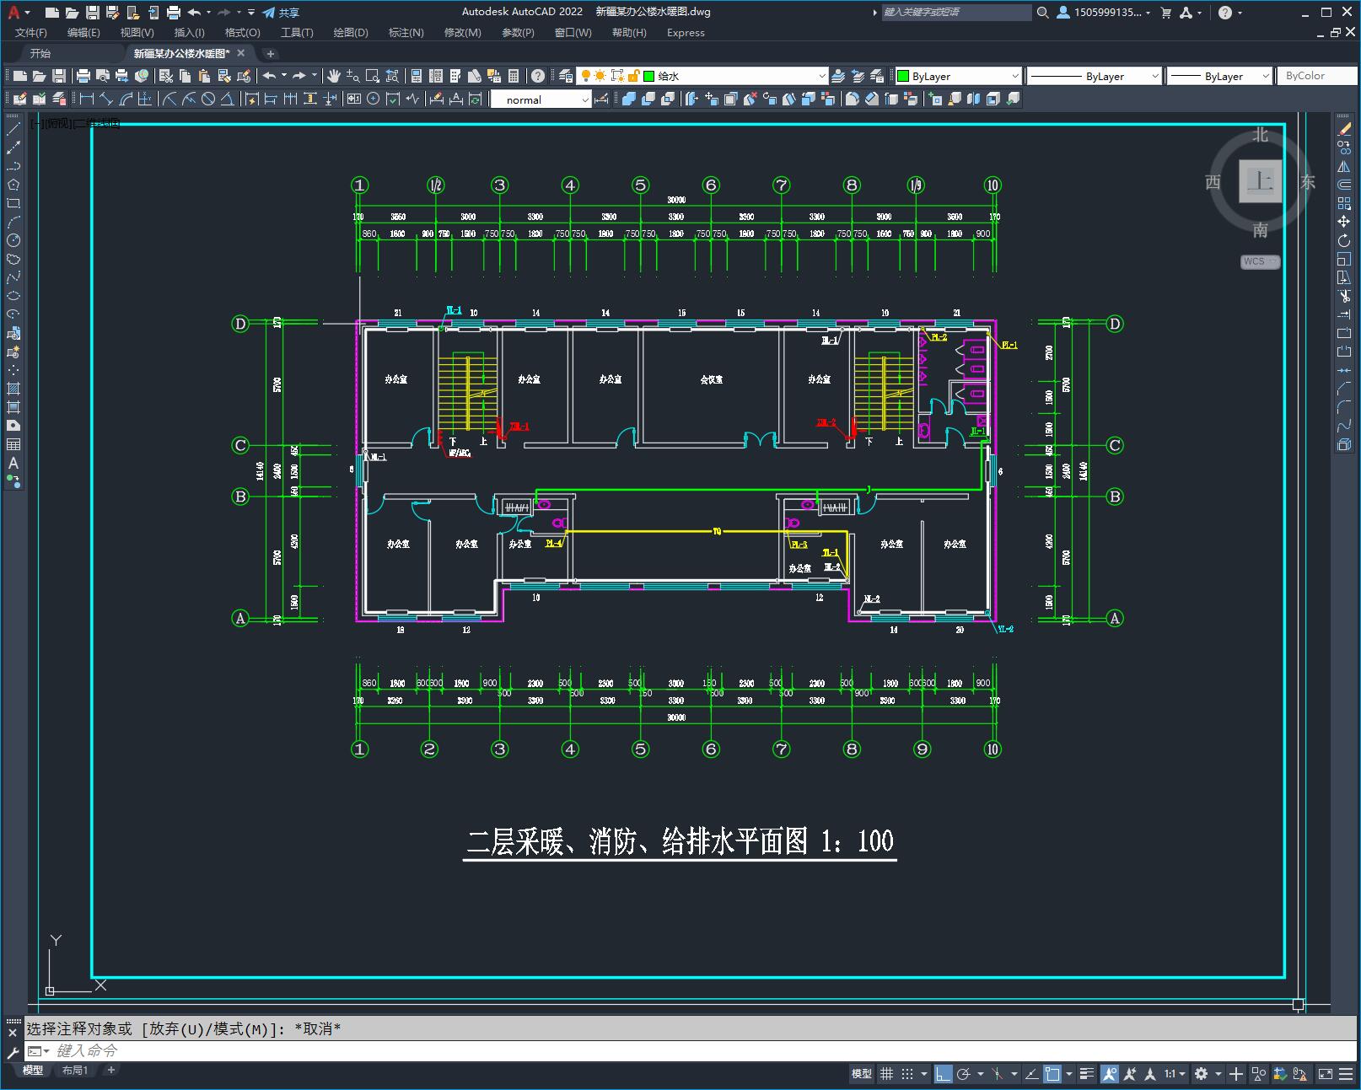This screenshot has width=1361, height=1090.
Task: Switch to the 布局1 layout tab
Action: pos(75,1070)
